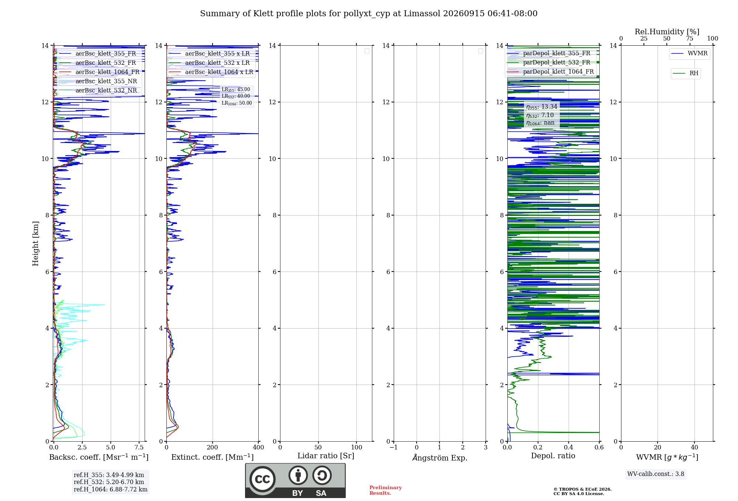Click the RH legend entry

tap(686, 73)
